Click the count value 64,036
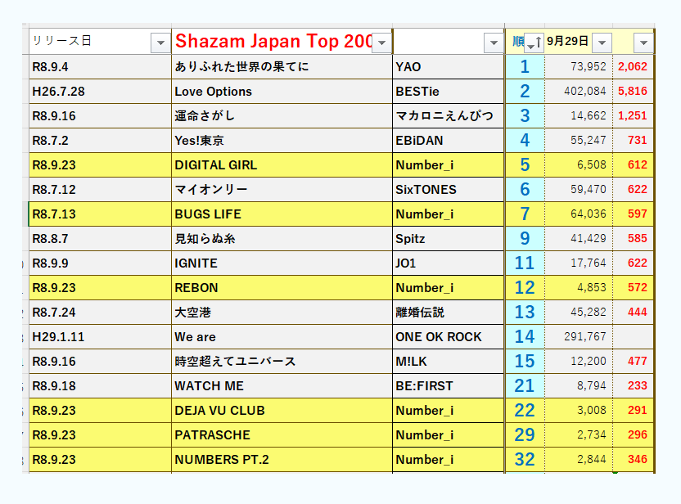Image resolution: width=681 pixels, height=504 pixels. click(579, 214)
